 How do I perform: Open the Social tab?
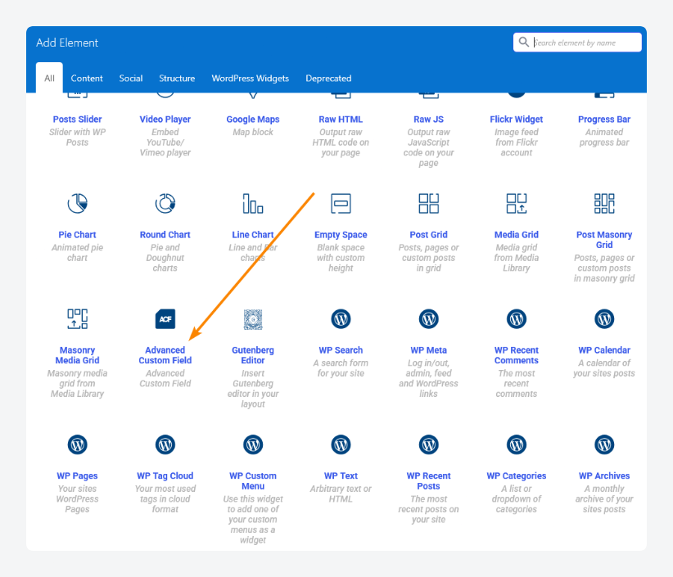[131, 78]
